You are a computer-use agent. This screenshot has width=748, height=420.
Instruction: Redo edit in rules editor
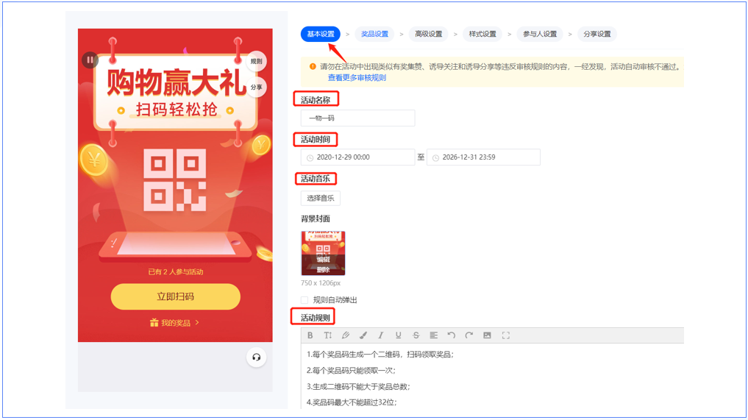pos(469,335)
